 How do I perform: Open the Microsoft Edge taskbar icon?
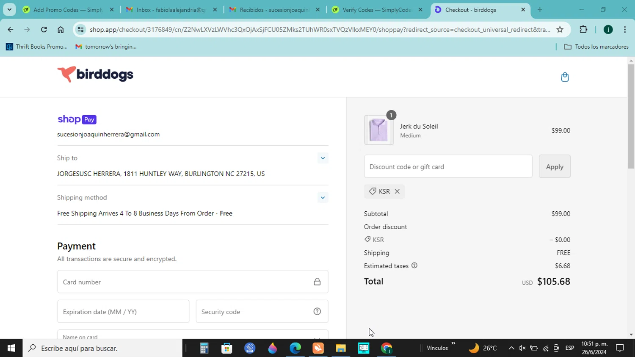click(295, 348)
